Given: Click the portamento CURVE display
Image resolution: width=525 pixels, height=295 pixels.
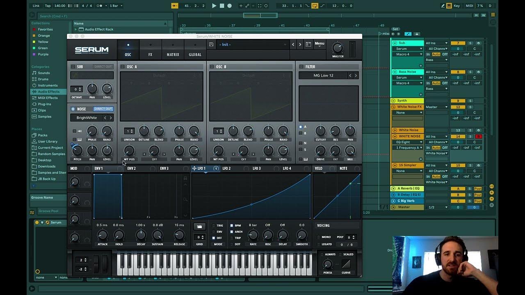Looking at the screenshot, I should coord(346,264).
